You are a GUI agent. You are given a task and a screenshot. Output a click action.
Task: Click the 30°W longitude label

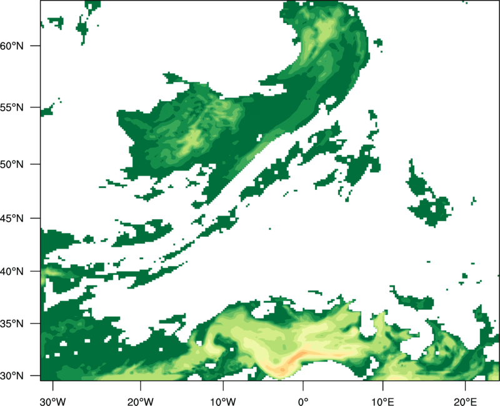tap(52, 402)
